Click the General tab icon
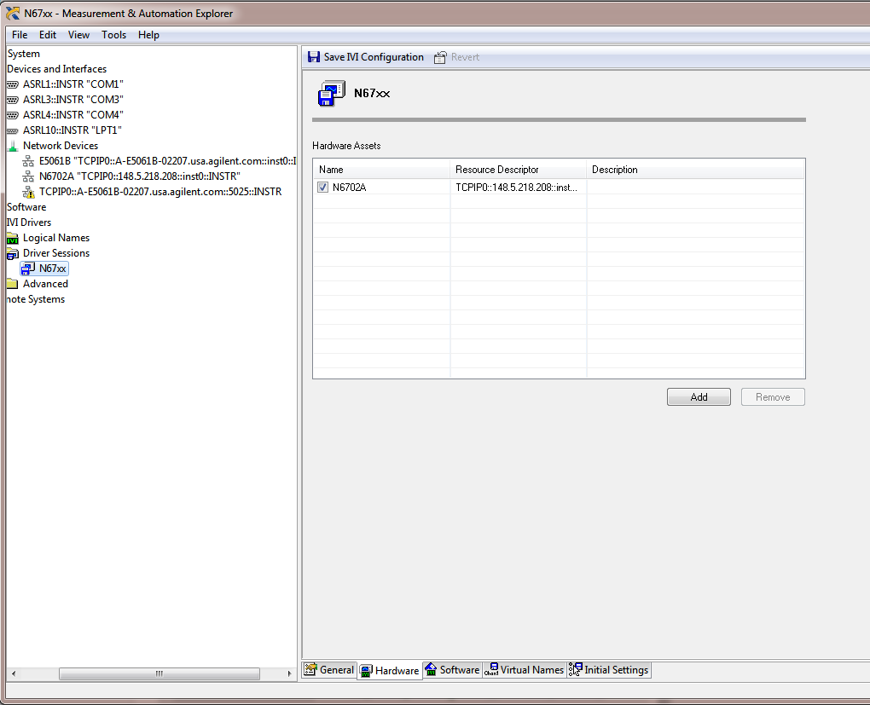The width and height of the screenshot is (870, 705). 310,669
